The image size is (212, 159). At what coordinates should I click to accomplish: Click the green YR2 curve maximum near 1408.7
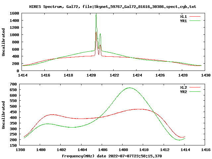[x=130, y=88]
